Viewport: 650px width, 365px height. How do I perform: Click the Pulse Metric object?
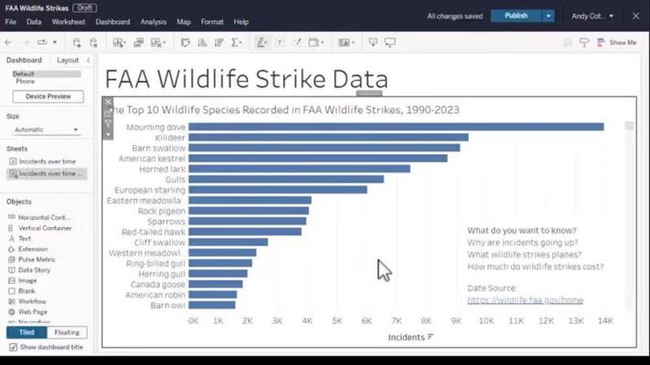31,259
